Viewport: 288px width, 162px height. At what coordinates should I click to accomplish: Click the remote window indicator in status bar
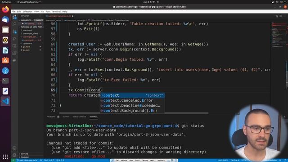(13, 160)
